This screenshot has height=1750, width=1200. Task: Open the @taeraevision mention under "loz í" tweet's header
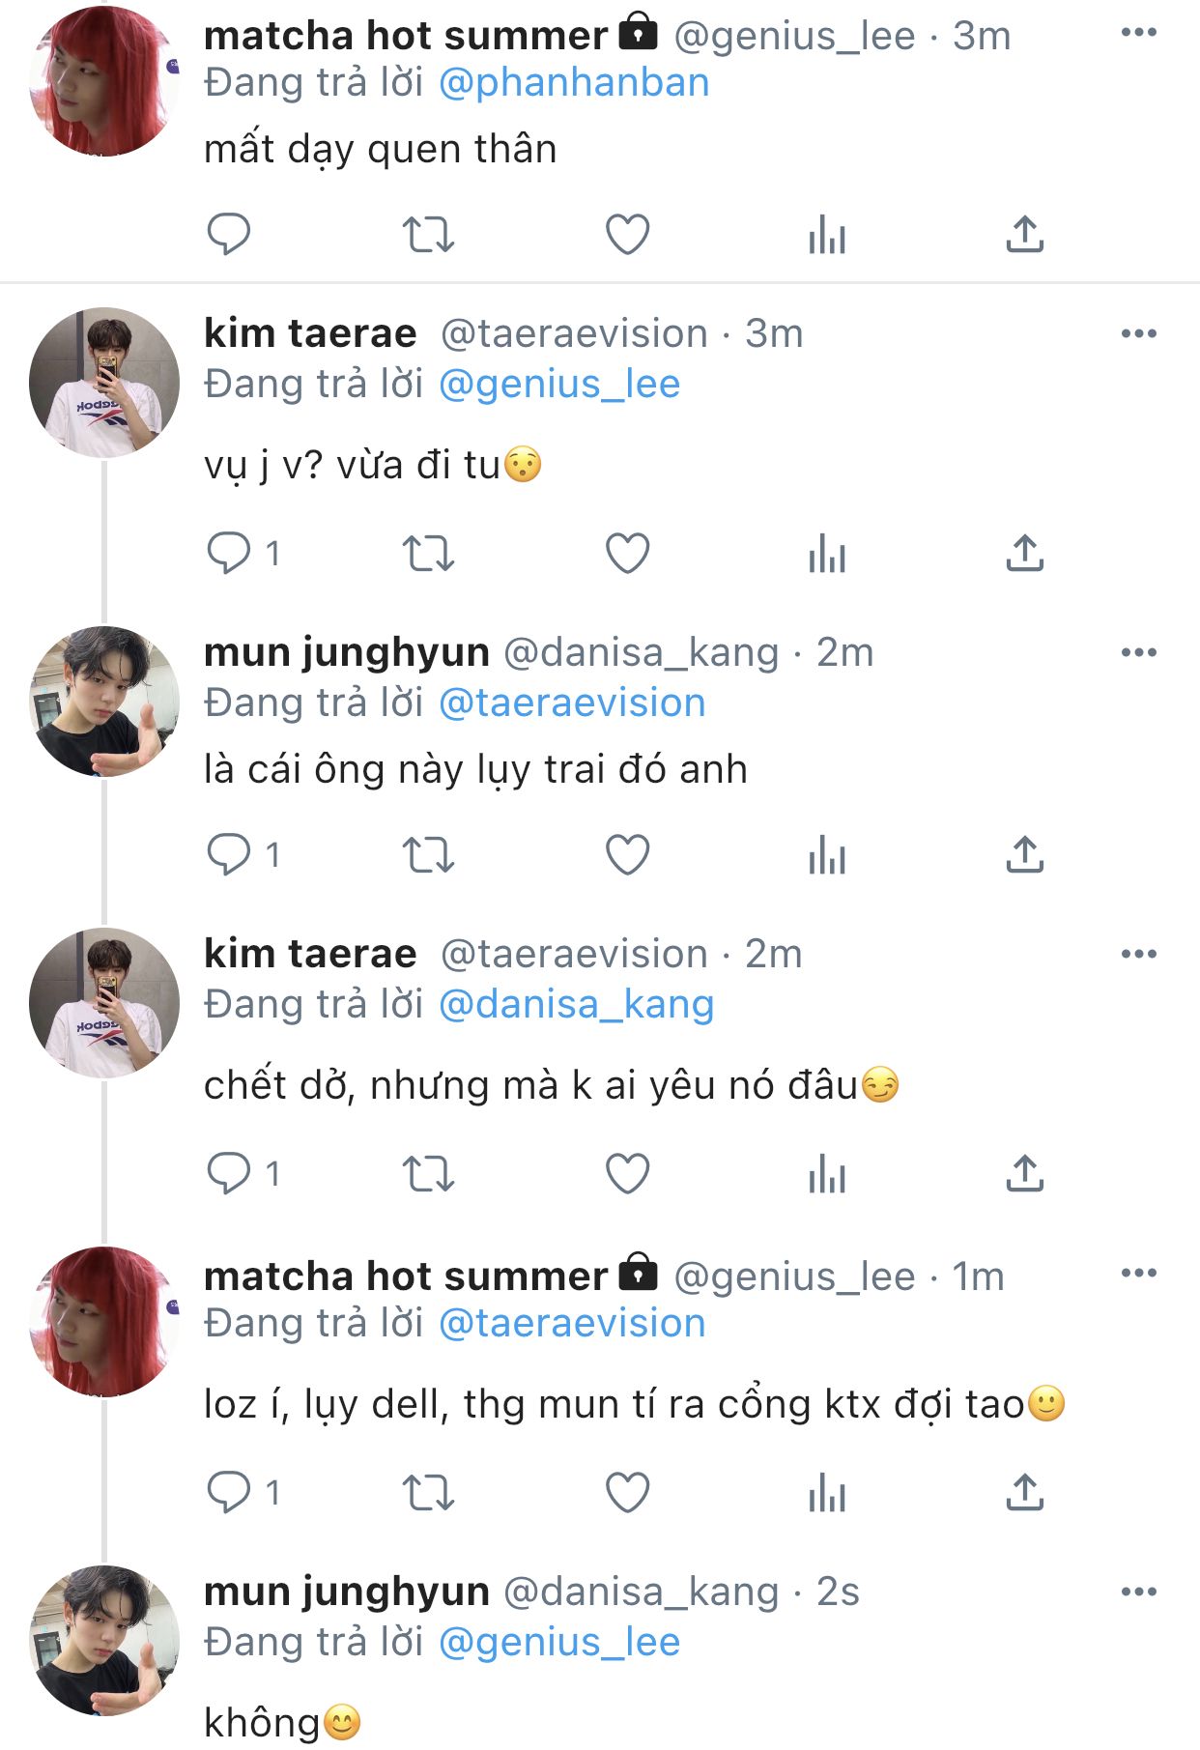[x=572, y=1324]
